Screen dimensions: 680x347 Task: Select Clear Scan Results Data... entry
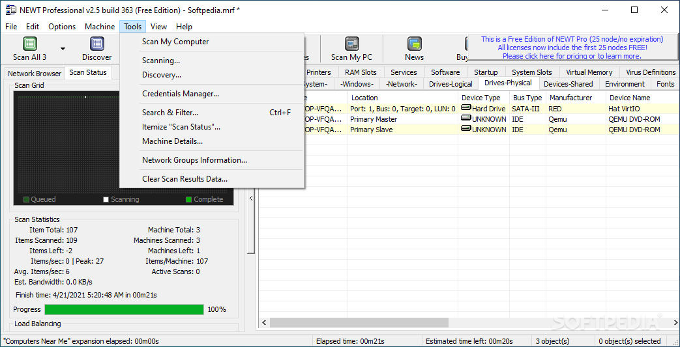point(212,179)
